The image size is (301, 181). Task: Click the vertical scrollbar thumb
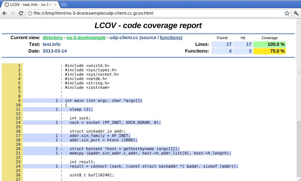299,72
